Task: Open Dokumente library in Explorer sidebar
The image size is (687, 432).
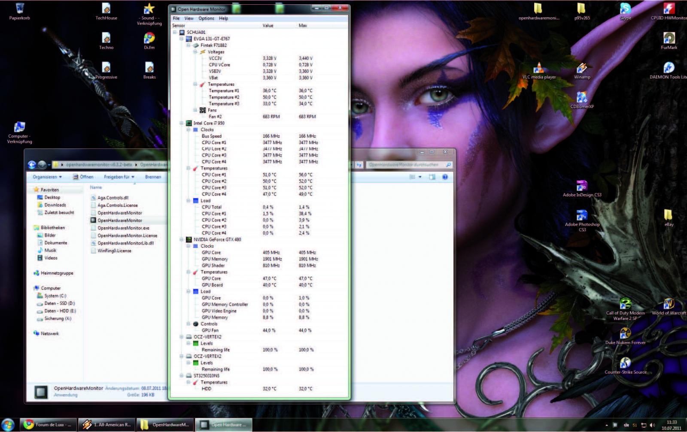Action: [52, 243]
